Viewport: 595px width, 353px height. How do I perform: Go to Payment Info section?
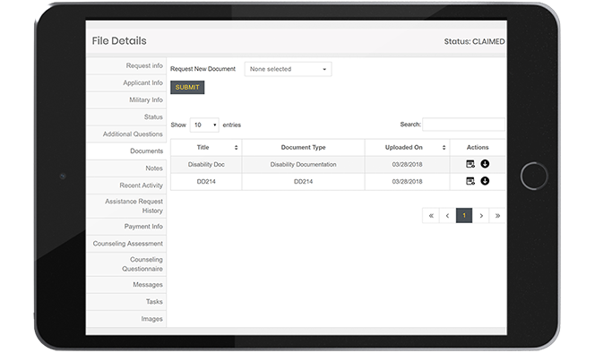[126, 226]
